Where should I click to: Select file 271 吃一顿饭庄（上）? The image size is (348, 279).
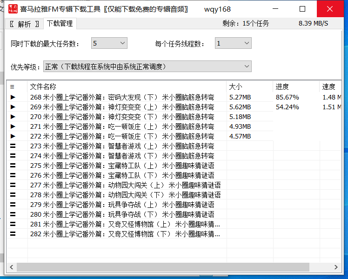122,126
